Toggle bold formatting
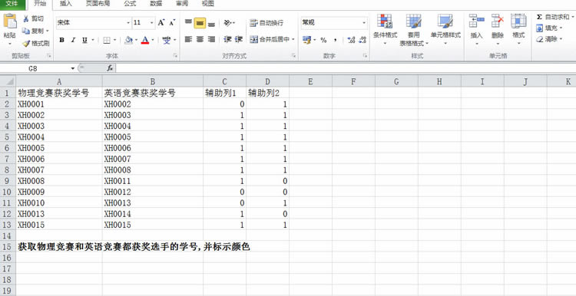 (61, 40)
